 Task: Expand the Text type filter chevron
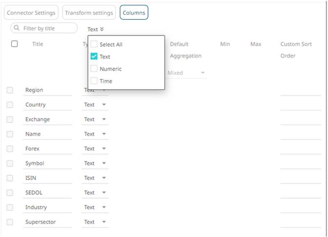coord(102,29)
